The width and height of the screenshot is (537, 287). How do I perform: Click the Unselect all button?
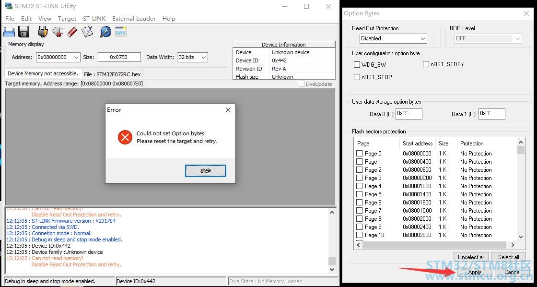[471, 257]
